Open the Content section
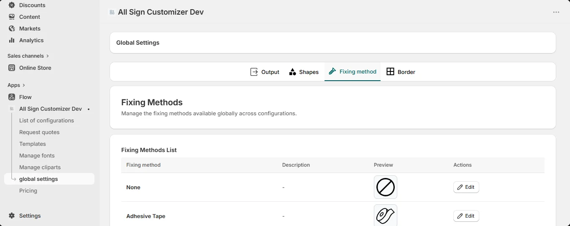This screenshot has width=570, height=226. [30, 17]
